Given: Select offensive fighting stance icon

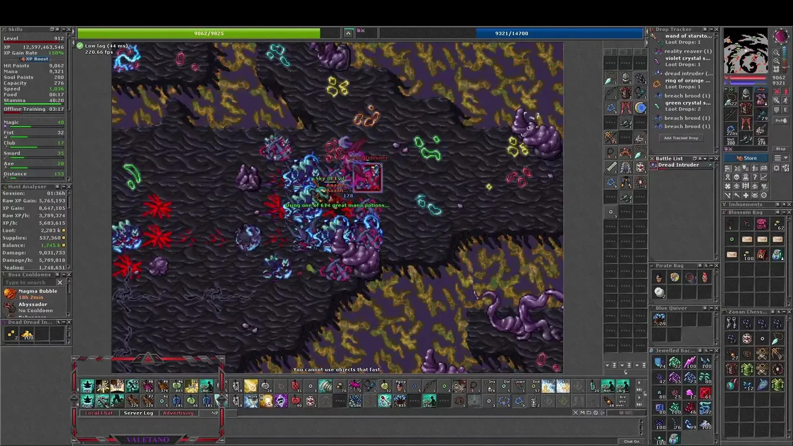Looking at the screenshot, I should tap(776, 91).
